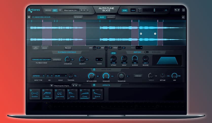Select the Doubler effect module

(x=34, y=94)
